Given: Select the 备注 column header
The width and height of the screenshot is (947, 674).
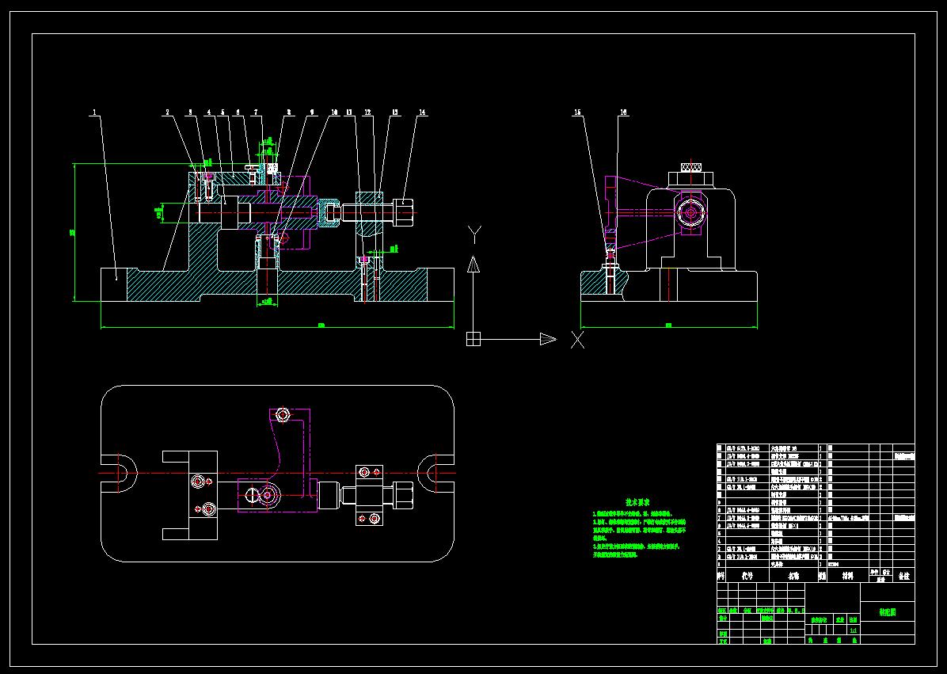Looking at the screenshot, I should tap(903, 576).
